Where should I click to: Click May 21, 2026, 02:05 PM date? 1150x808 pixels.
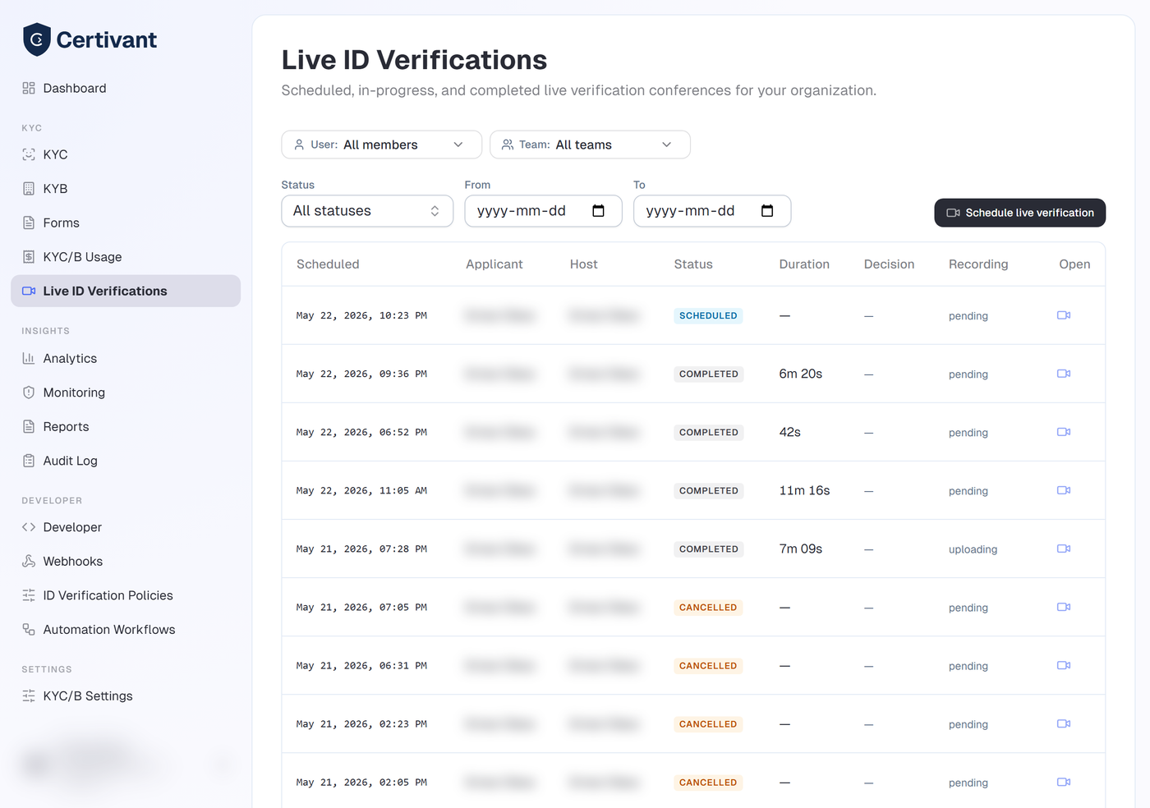click(361, 782)
